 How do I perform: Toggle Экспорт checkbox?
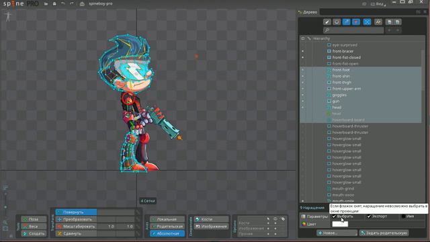click(x=369, y=216)
